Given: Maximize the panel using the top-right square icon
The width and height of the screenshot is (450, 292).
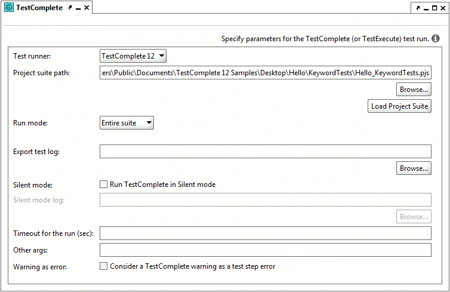Looking at the screenshot, I should [x=434, y=8].
